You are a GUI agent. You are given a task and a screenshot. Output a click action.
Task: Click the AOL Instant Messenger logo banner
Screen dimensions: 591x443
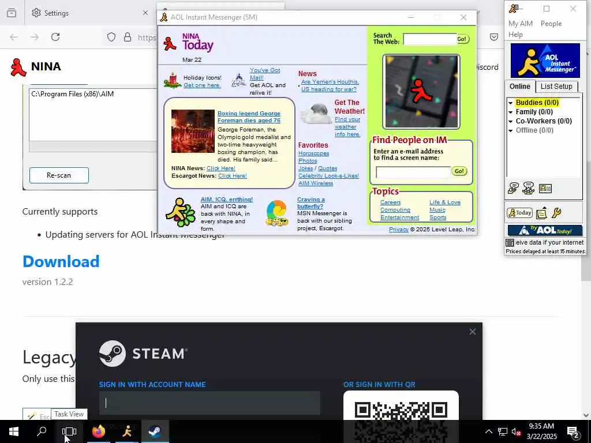click(545, 61)
